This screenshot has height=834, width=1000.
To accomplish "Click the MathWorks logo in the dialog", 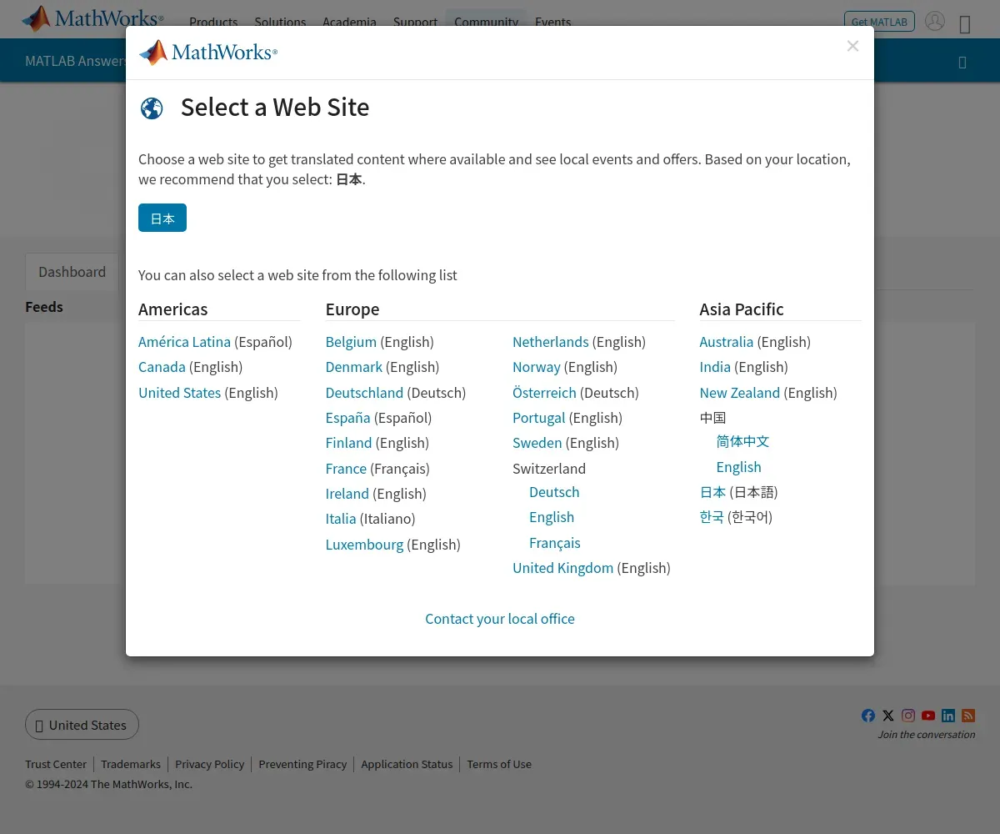I will (x=207, y=53).
